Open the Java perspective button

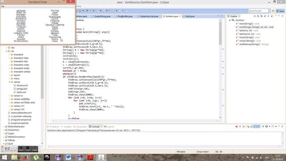(x=280, y=11)
